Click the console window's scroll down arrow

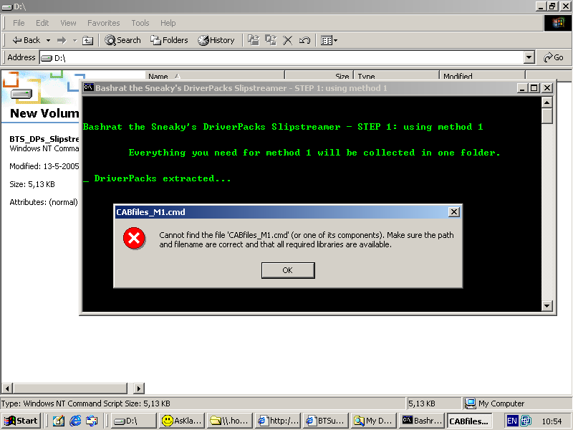point(546,306)
